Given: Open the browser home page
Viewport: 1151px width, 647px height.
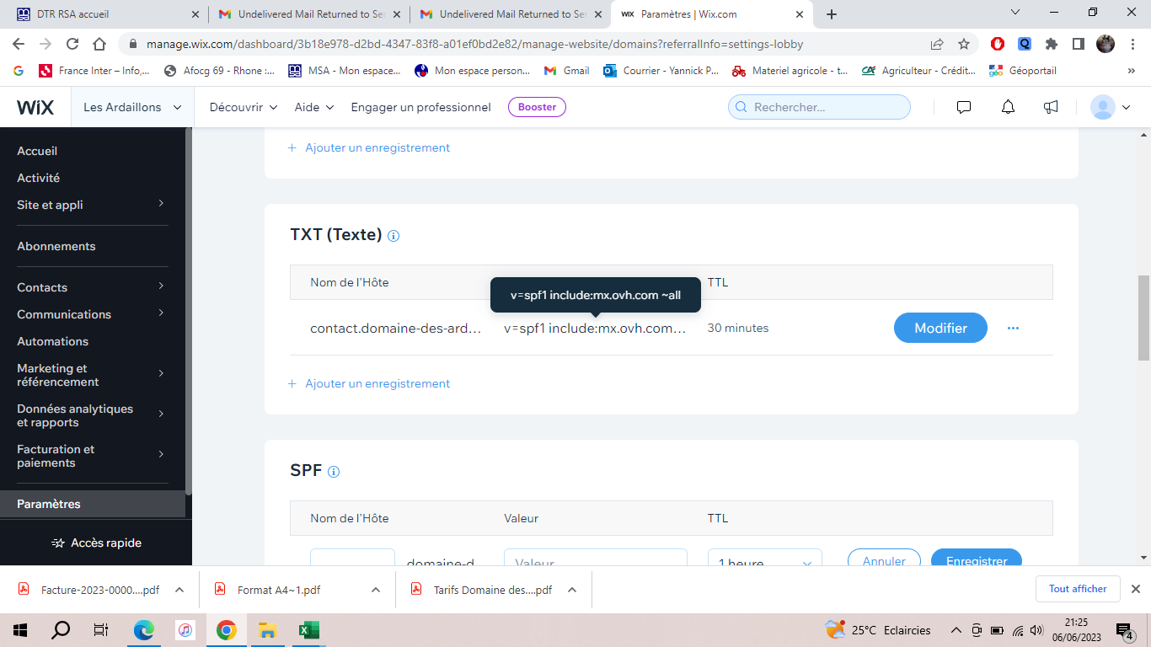Looking at the screenshot, I should coord(99,44).
